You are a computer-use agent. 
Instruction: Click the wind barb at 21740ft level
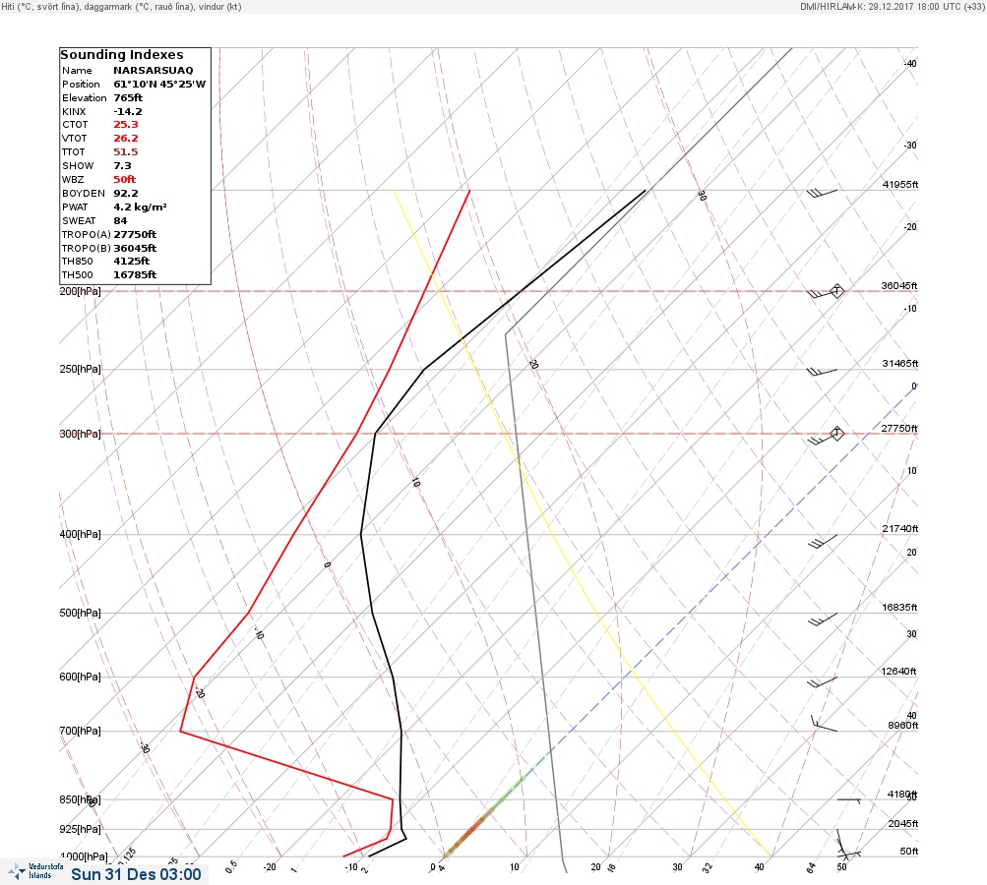coord(822,542)
